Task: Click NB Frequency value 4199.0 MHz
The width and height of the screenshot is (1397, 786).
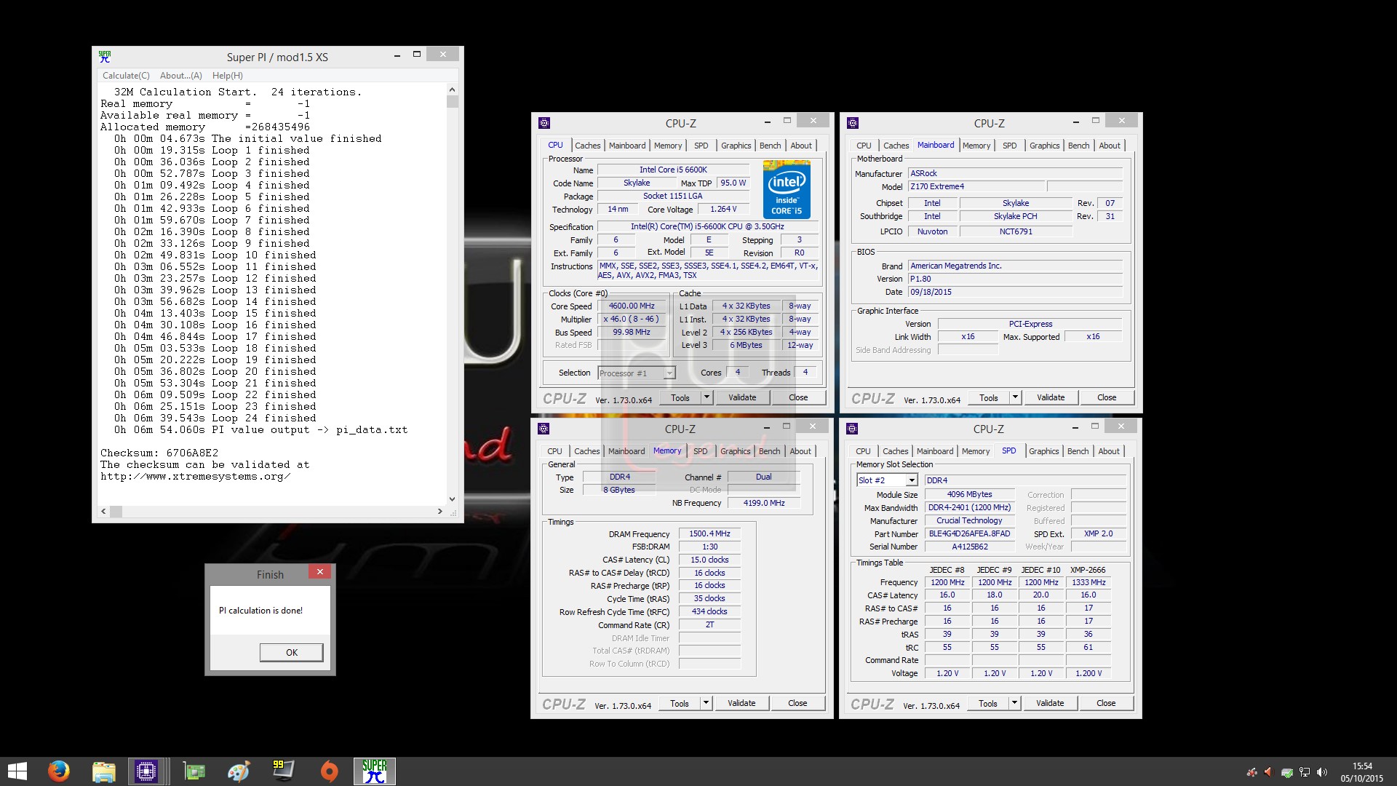Action: click(764, 503)
